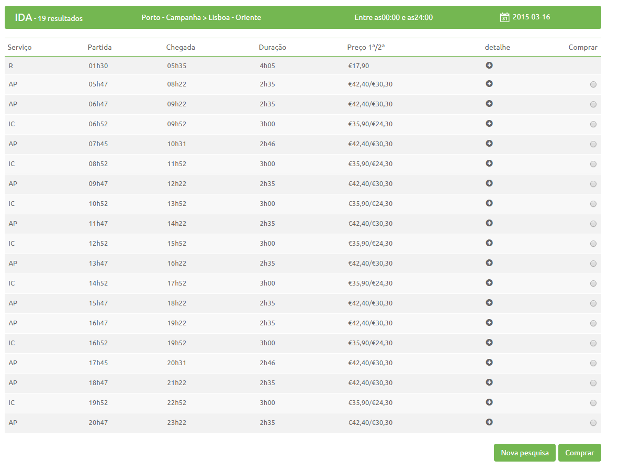Select the 06h52 IC train for purchase
The height and width of the screenshot is (471, 619).
(x=593, y=124)
